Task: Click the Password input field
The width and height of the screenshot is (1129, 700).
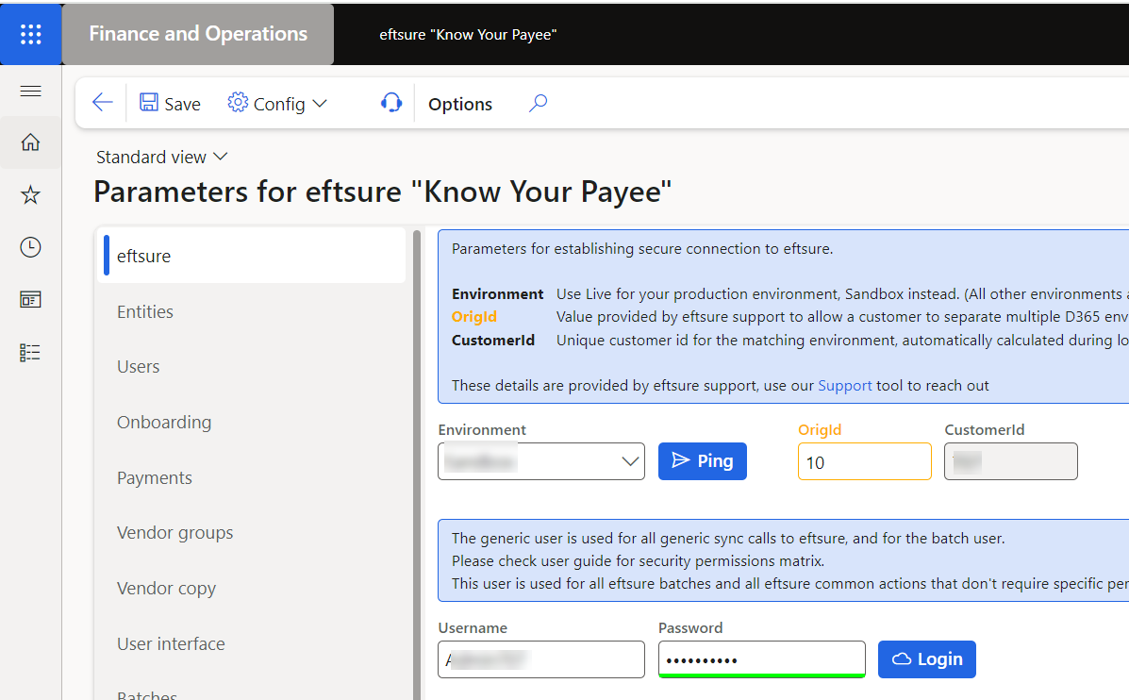Action: coord(762,658)
